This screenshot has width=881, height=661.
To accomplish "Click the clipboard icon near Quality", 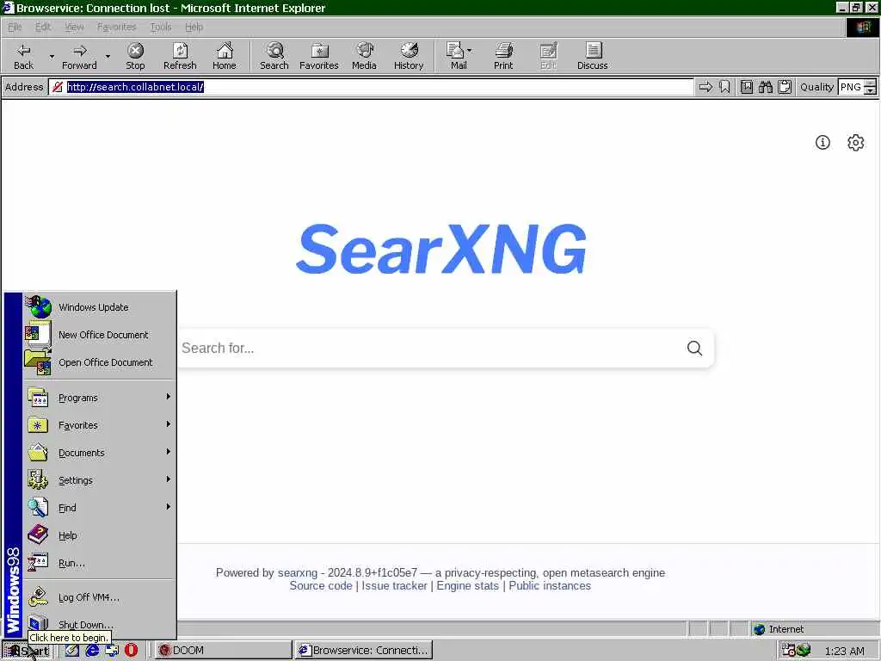I will click(785, 87).
